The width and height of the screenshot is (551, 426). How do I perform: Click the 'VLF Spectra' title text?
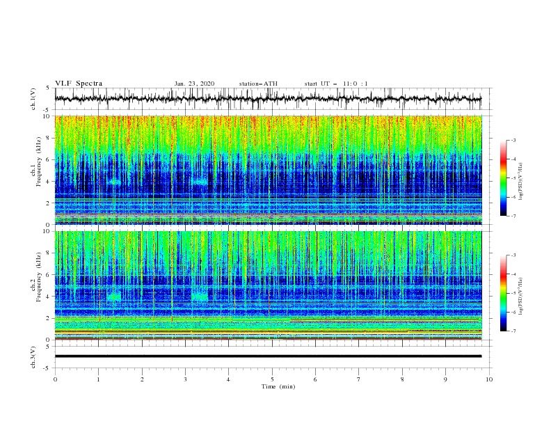[79, 84]
